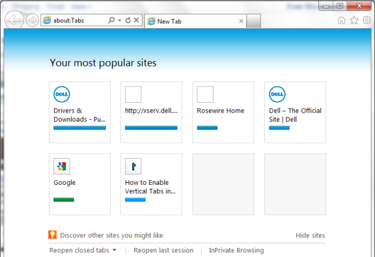Screen dimensions: 375x257
Task: Click the Dell logo on Drivers tile
Action: tap(62, 94)
